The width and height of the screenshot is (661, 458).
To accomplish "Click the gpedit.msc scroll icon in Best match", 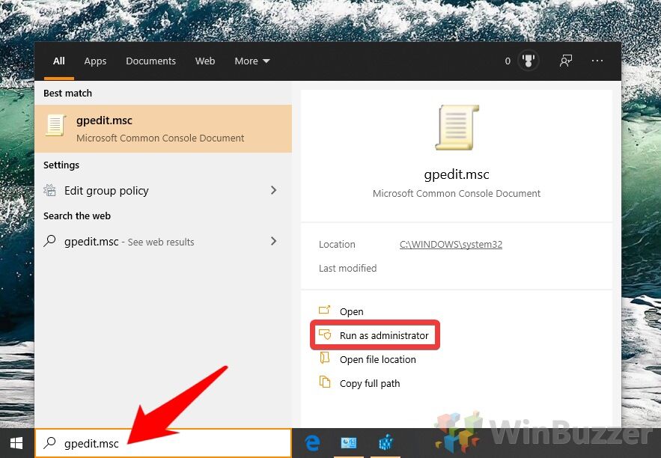I will [x=55, y=125].
